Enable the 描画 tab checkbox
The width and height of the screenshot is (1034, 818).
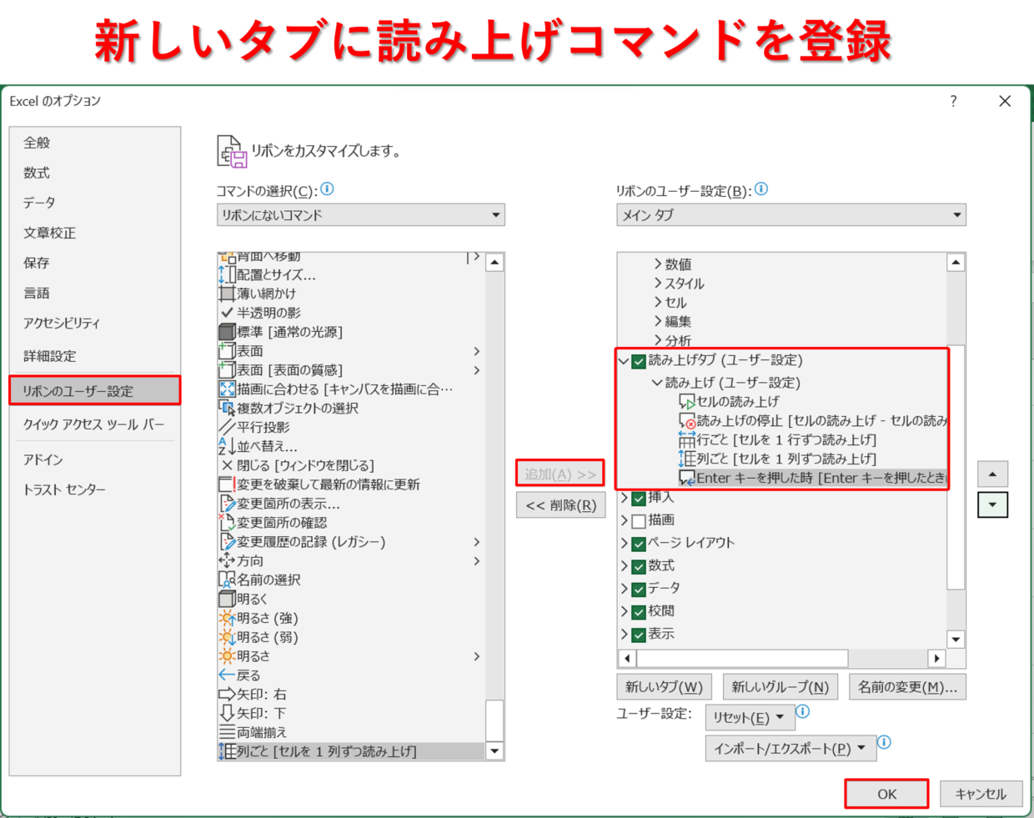(x=639, y=521)
